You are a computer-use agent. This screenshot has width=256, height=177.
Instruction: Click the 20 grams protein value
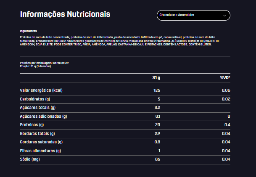pyautogui.click(x=158, y=125)
